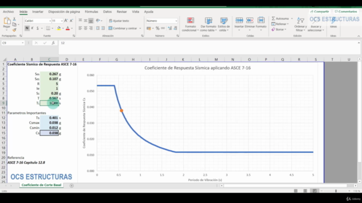Screen dimensions: 362x203
Task: Open the Borrar dropdown
Action: pos(279,29)
